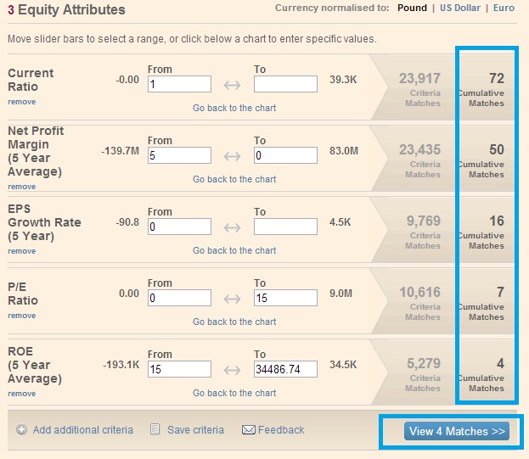Click the Feedback envelope icon
Image resolution: width=529 pixels, height=459 pixels.
point(249,430)
